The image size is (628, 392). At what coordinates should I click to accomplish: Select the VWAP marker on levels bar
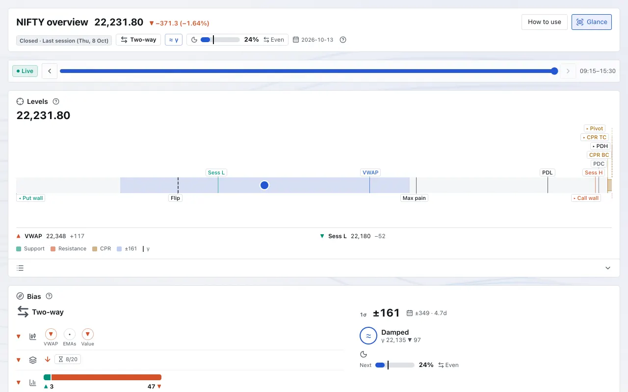370,172
